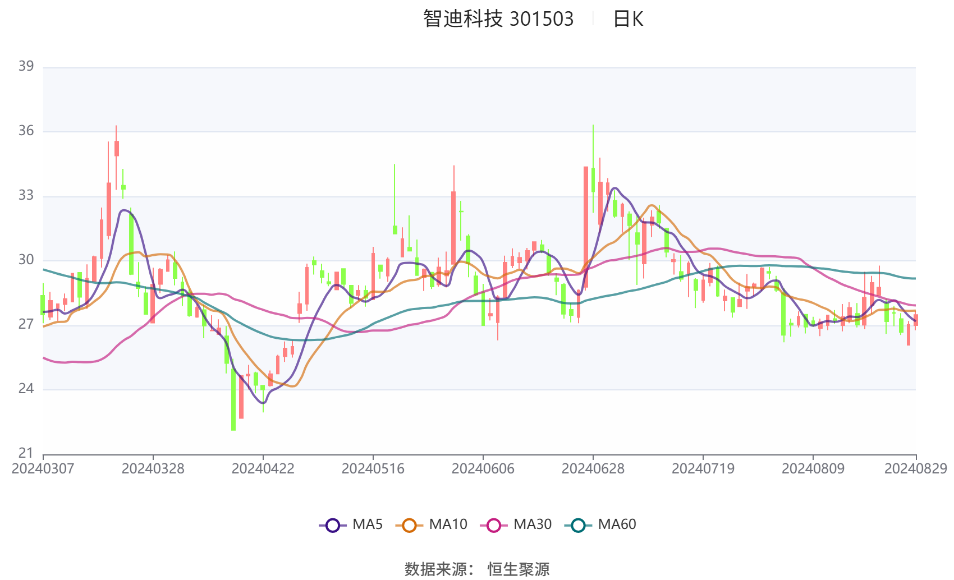The height and width of the screenshot is (580, 954).
Task: Toggle the MA30 legend entry
Action: (516, 525)
